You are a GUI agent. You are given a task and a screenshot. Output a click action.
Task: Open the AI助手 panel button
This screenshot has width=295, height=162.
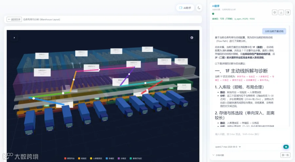[185, 8]
